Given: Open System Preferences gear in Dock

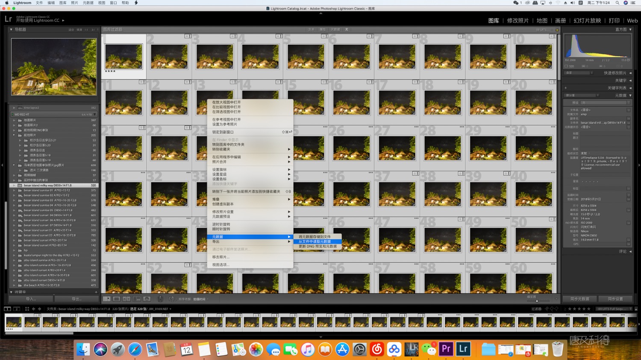Looking at the screenshot, I should [x=359, y=349].
